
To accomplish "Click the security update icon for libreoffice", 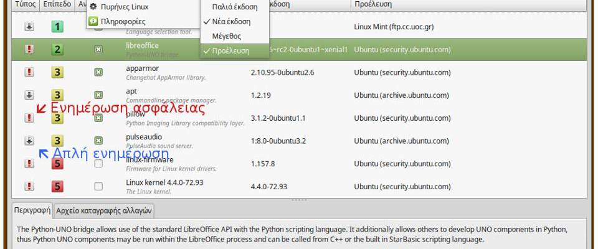I will click(x=29, y=49).
